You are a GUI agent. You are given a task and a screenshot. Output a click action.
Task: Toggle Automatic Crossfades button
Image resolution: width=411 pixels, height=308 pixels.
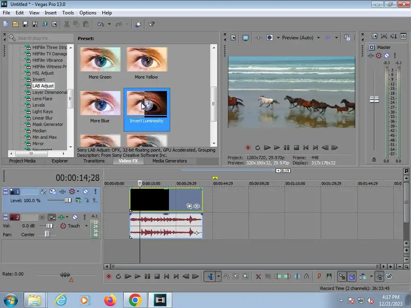pyautogui.click(x=352, y=276)
